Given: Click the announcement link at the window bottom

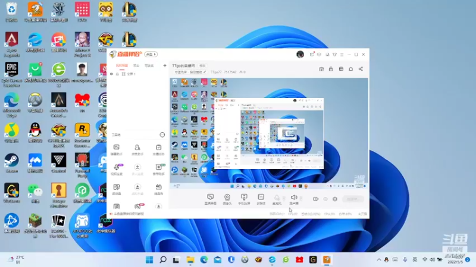Looking at the screenshot, I should (127, 214).
